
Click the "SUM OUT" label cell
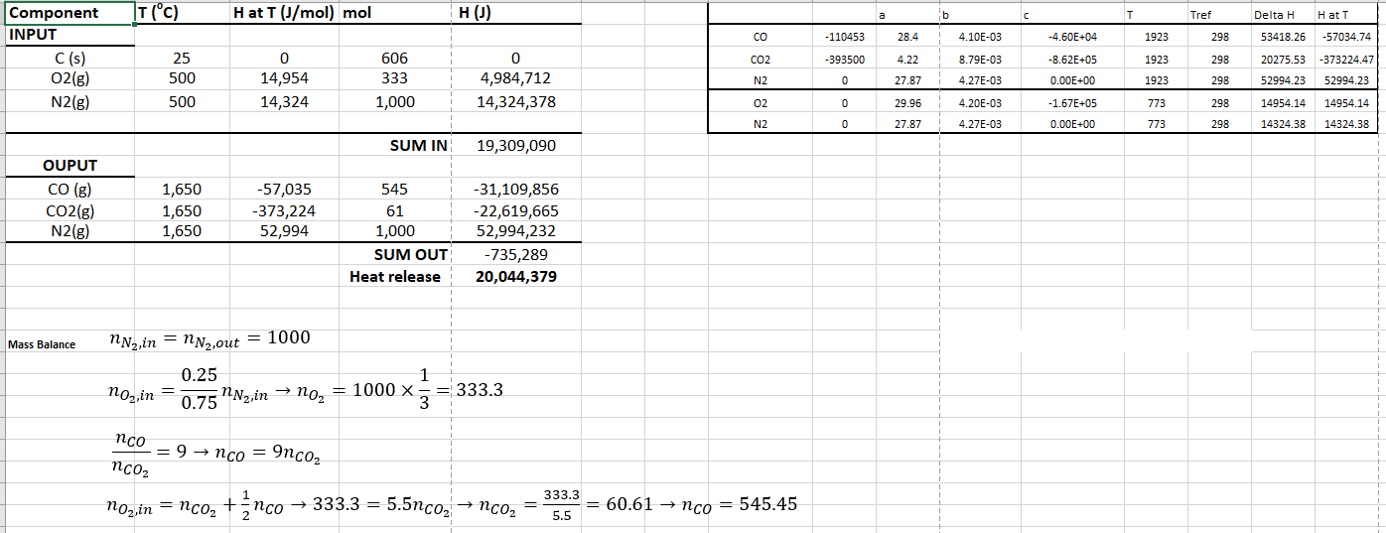coord(395,254)
